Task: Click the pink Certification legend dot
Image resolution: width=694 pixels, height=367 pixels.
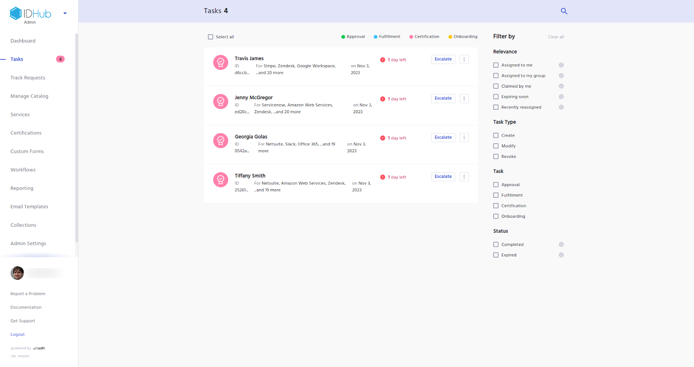Action: 411,37
